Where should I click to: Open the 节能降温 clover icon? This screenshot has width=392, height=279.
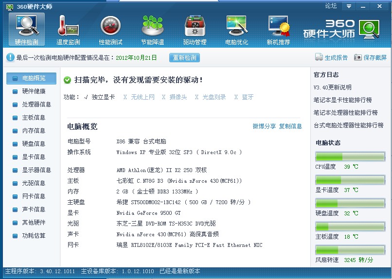(x=153, y=29)
